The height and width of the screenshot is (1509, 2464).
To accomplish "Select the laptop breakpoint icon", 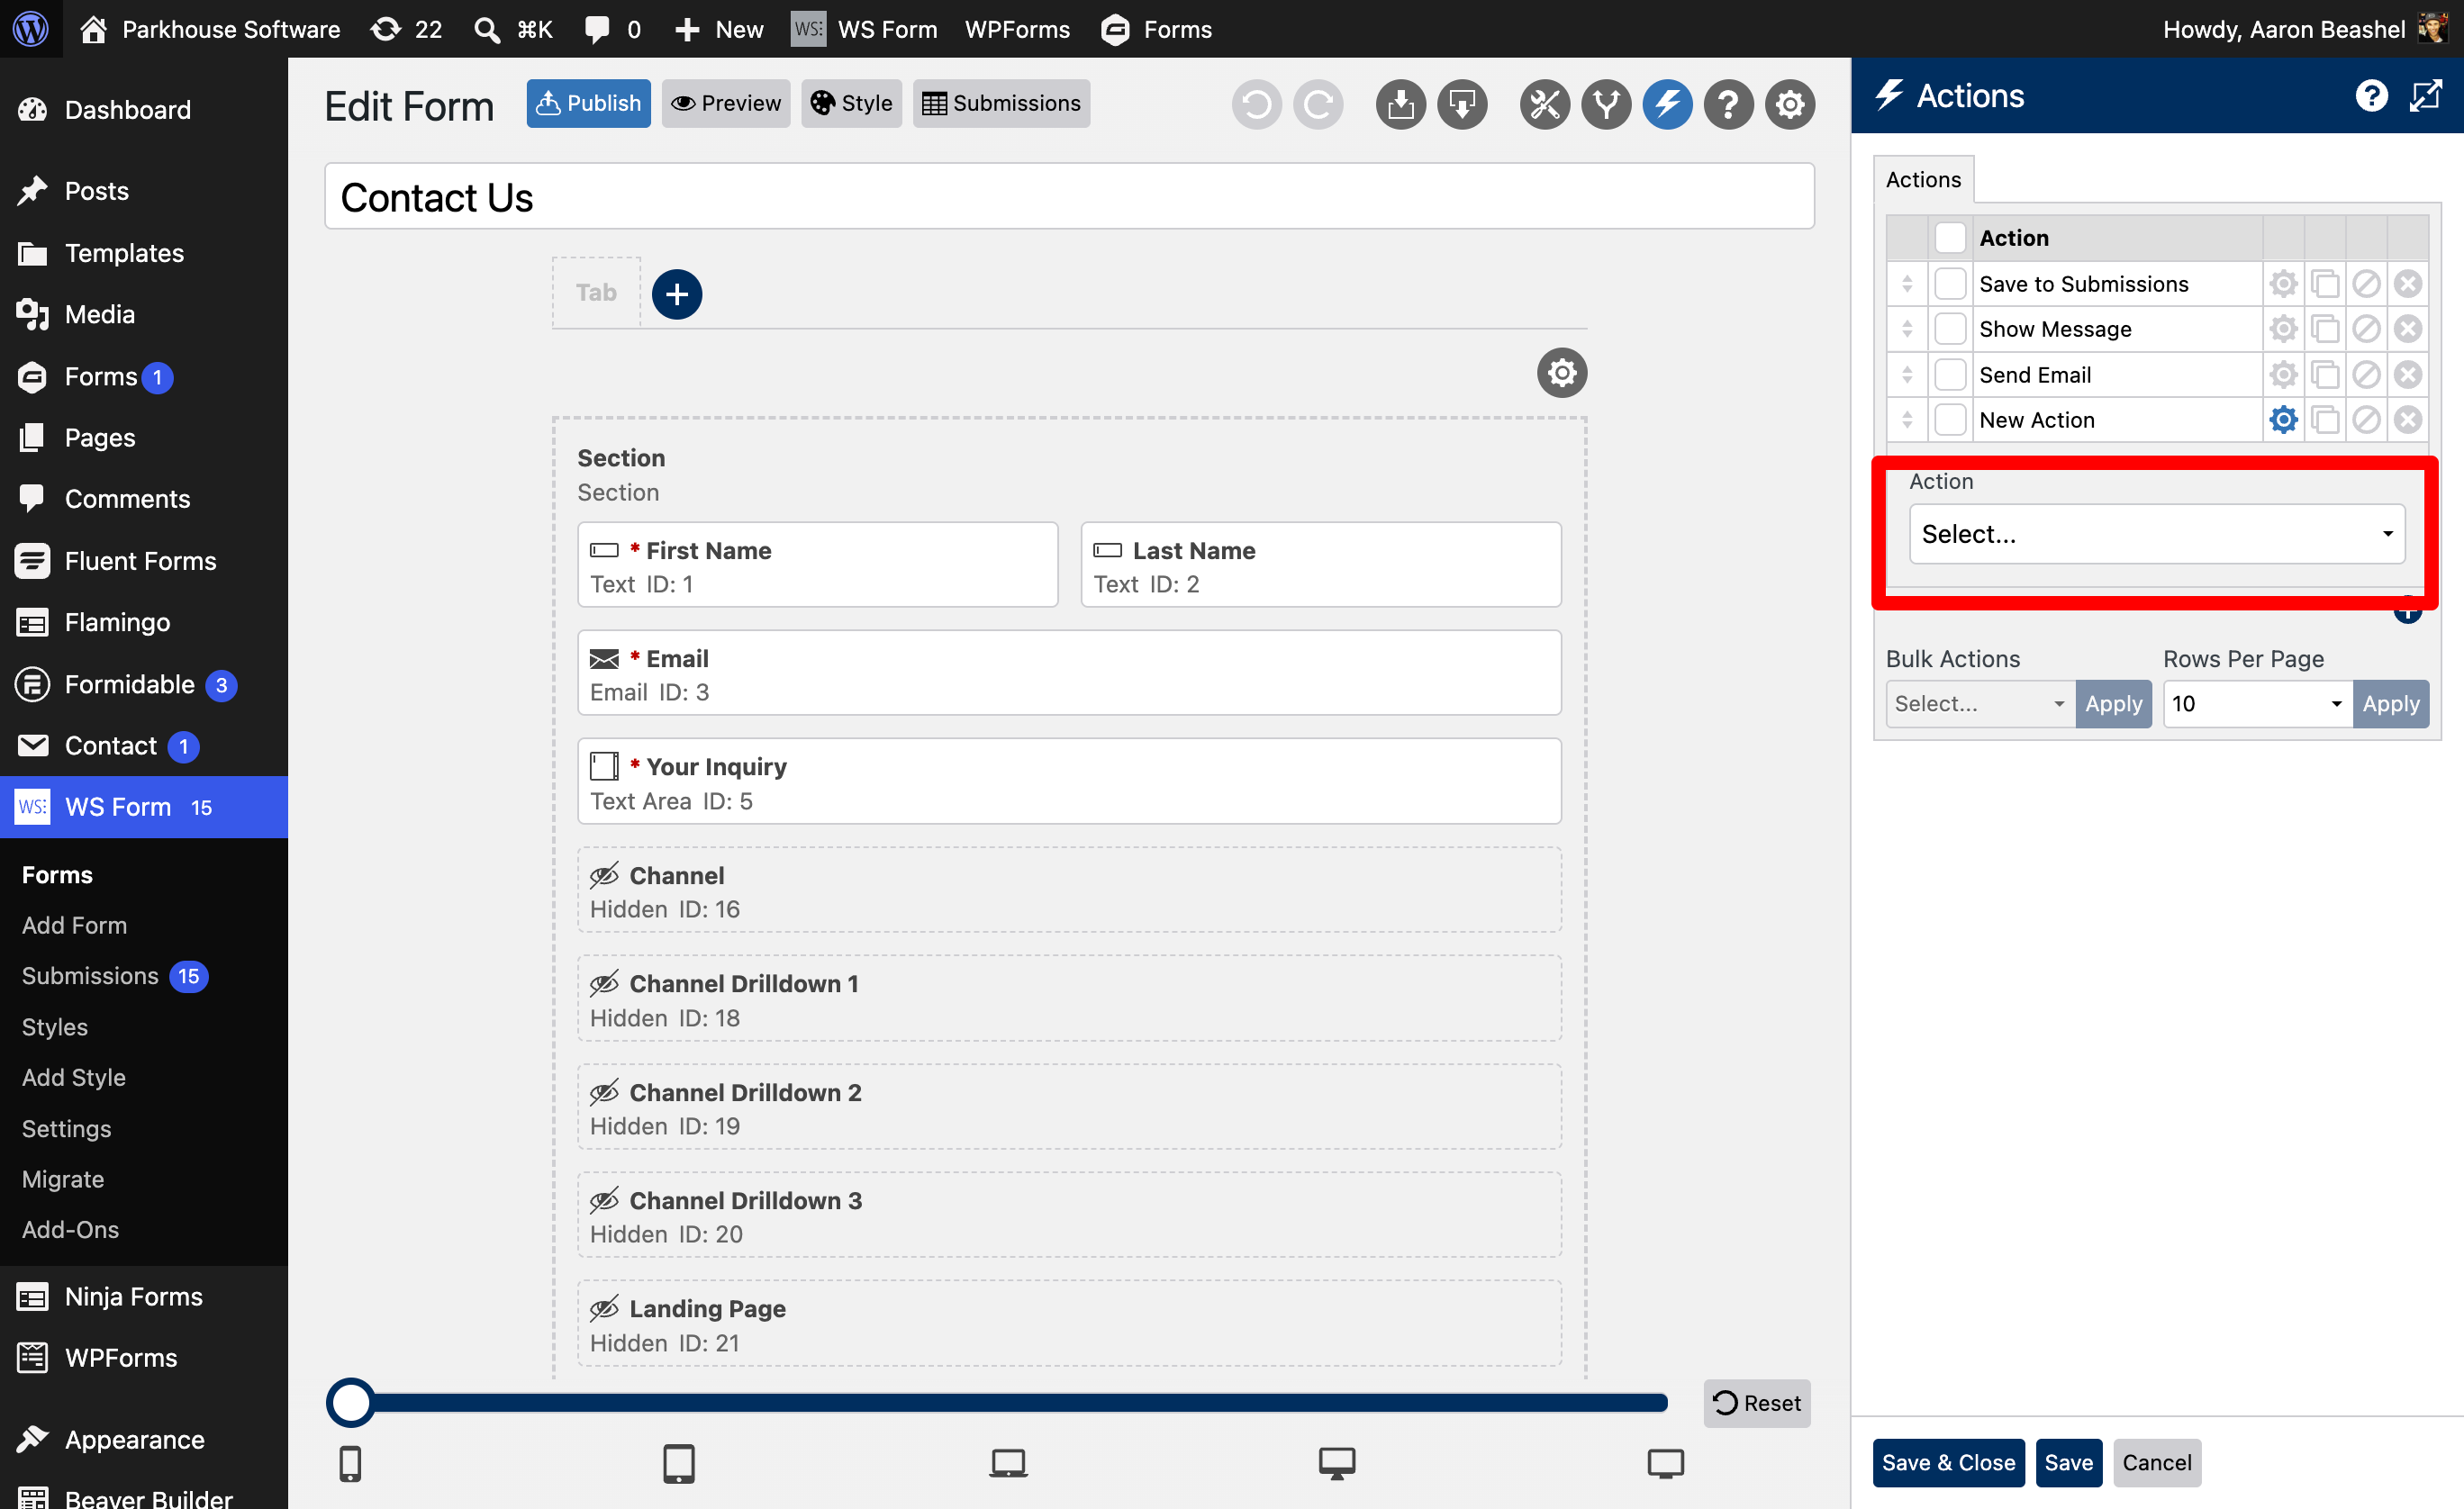I will (x=1008, y=1464).
